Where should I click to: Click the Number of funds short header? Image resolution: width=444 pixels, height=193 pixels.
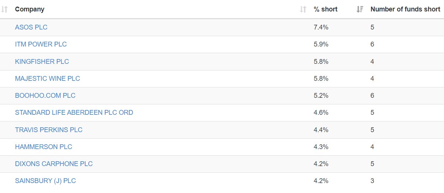405,10
